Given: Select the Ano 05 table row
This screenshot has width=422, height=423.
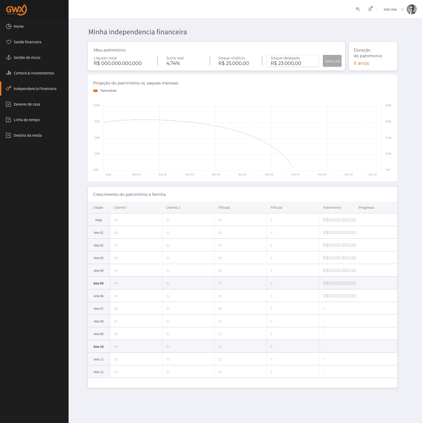Looking at the screenshot, I should click(242, 283).
